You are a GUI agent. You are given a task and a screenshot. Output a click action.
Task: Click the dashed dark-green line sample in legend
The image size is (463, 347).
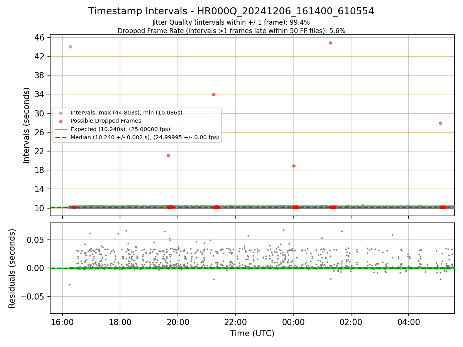point(61,137)
